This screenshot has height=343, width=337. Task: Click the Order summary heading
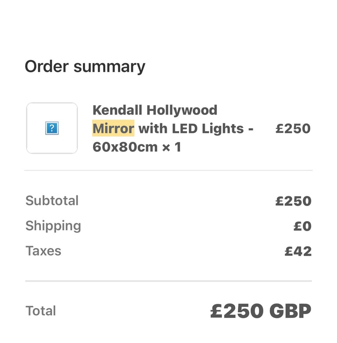[x=85, y=67]
